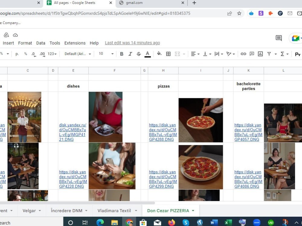Open link ending IMGP4057.DNG

tap(248, 132)
